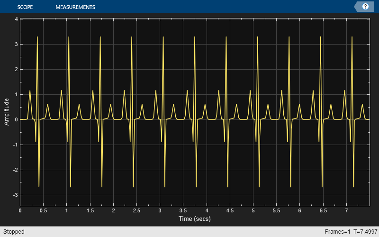Open the SCOPE tab
379x237 pixels.
tap(25, 7)
